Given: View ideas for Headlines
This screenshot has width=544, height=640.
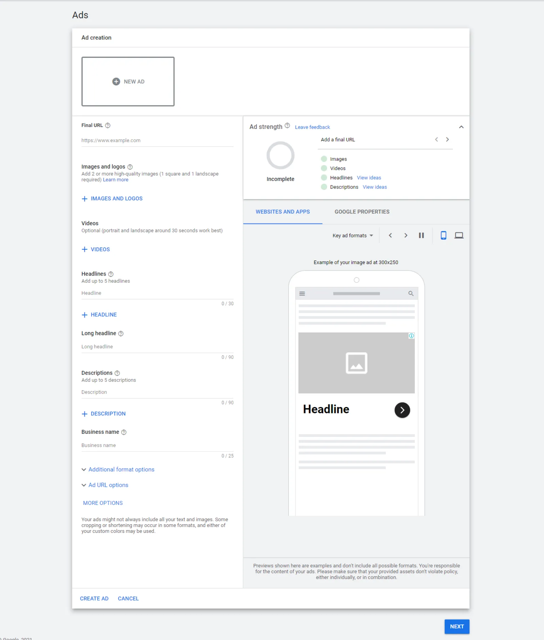Looking at the screenshot, I should (x=369, y=178).
